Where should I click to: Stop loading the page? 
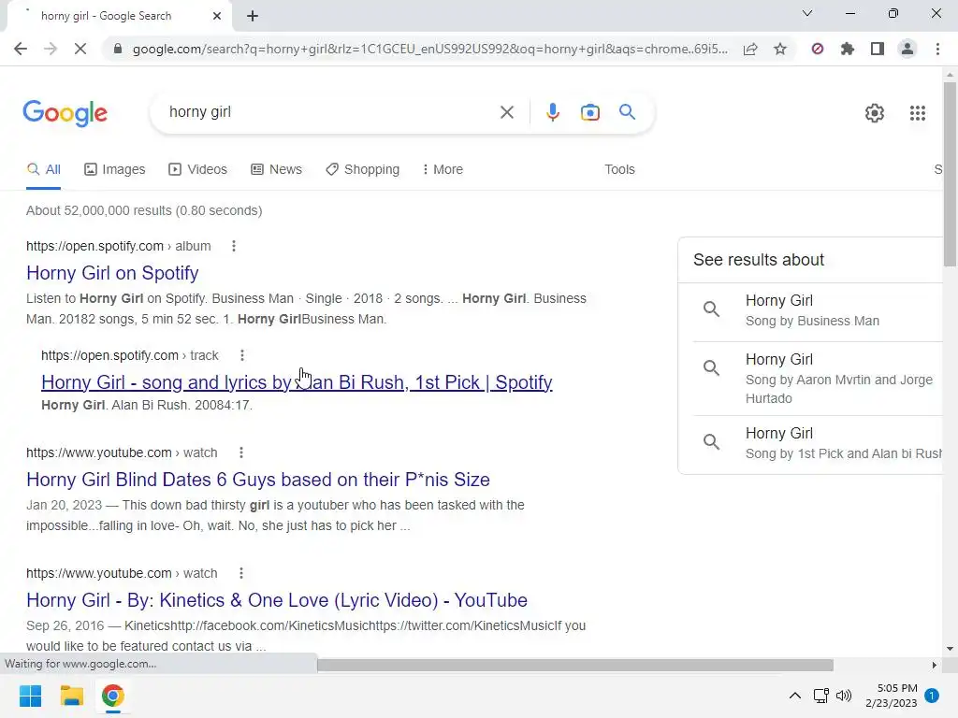[x=80, y=49]
